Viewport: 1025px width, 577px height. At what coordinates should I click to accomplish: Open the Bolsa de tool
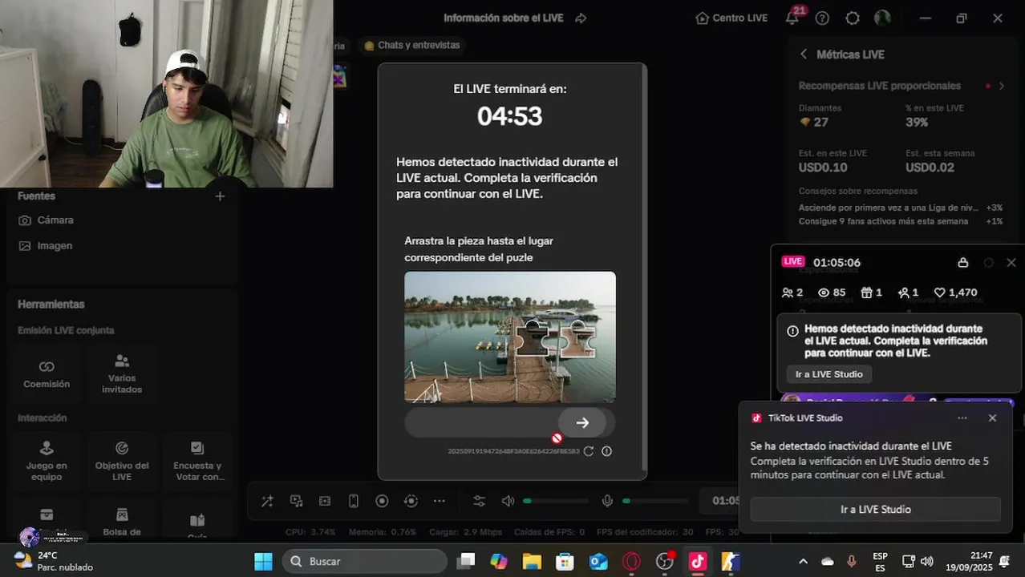click(x=122, y=521)
